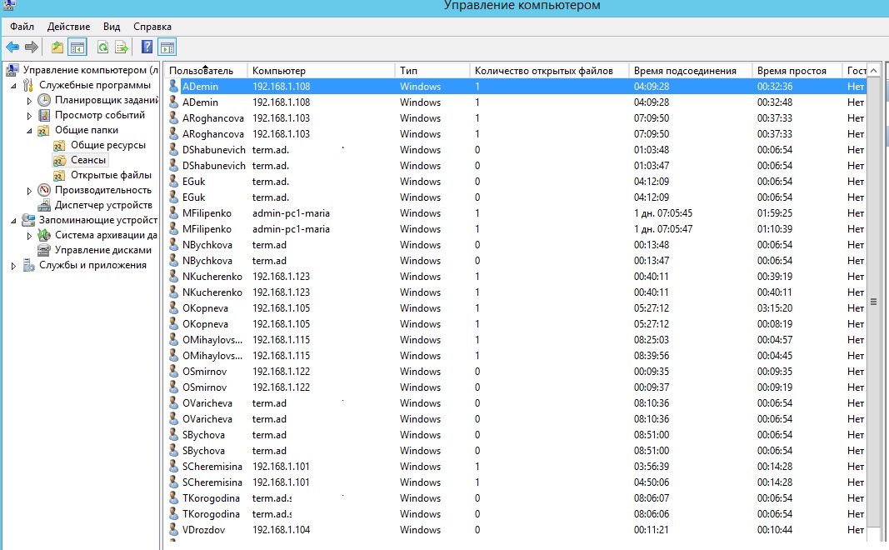
Task: Sort by Время простоя column header
Action: [792, 71]
